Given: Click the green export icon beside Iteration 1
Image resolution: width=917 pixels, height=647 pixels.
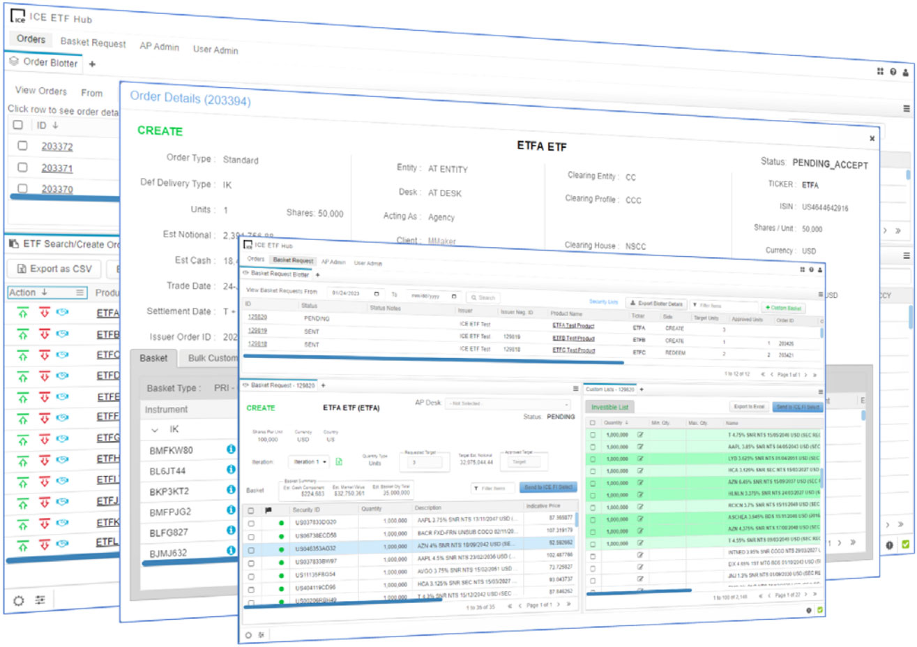Looking at the screenshot, I should click(x=339, y=461).
